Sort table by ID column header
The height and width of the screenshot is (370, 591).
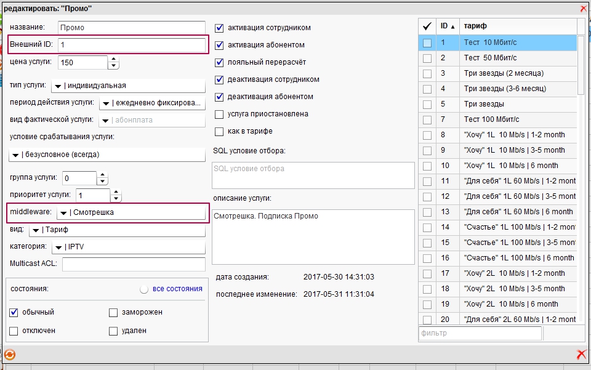point(448,26)
